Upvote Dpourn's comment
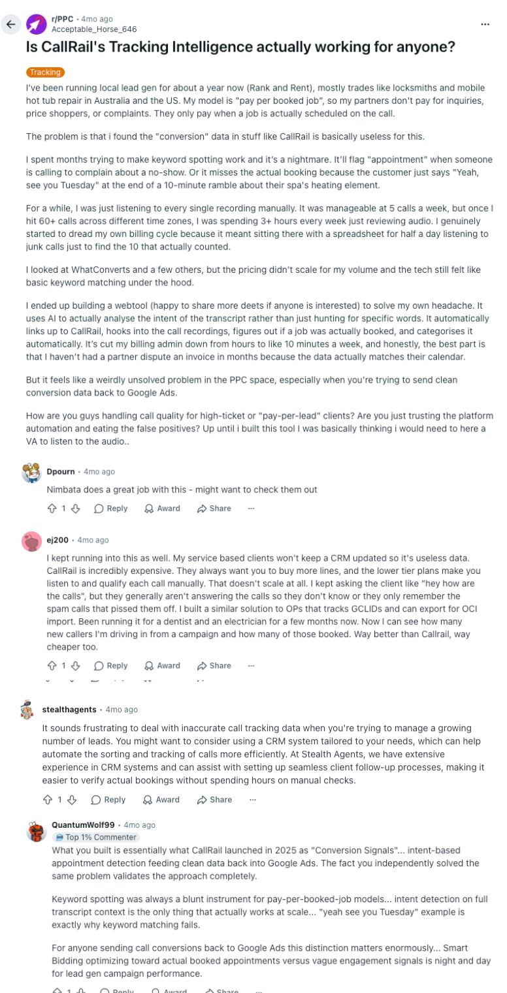The height and width of the screenshot is (993, 507). pyautogui.click(x=52, y=509)
